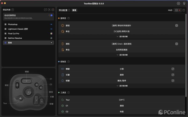This screenshot has height=117, width=188.
Task: Toggle the auto-switch preset switch
Action: 50,15
